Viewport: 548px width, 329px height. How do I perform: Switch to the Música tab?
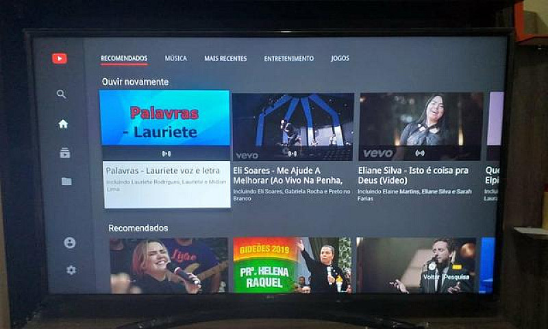pos(176,58)
